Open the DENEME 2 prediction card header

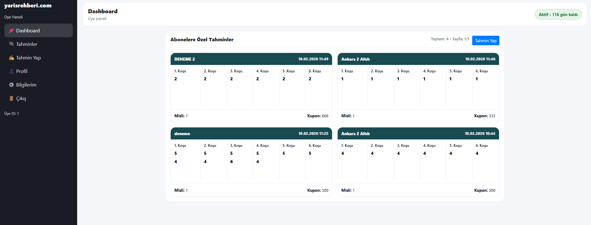pyautogui.click(x=251, y=59)
